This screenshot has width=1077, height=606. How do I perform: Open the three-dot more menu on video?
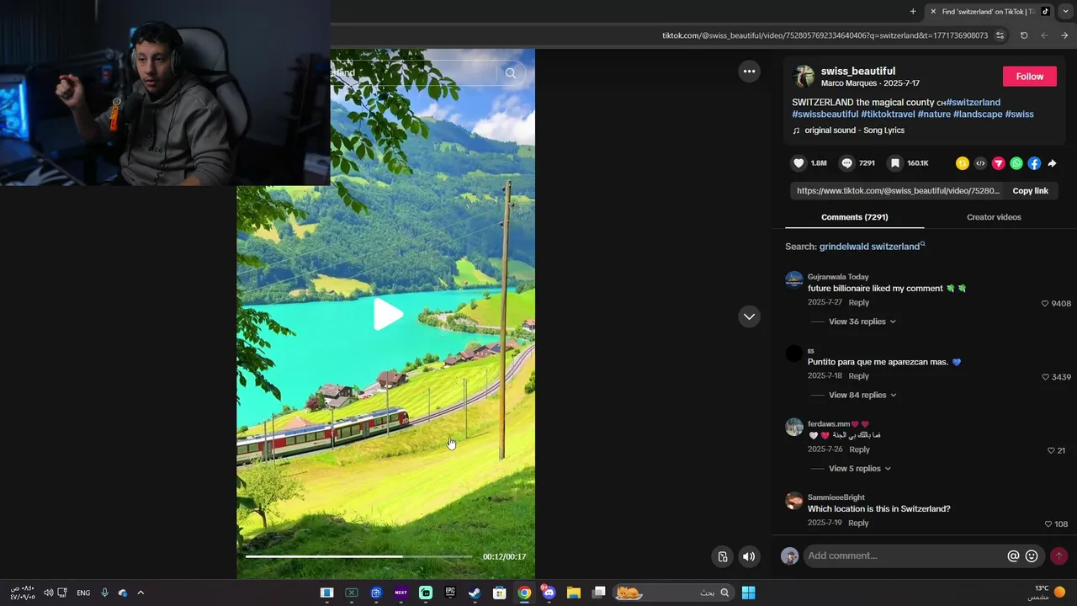[749, 72]
